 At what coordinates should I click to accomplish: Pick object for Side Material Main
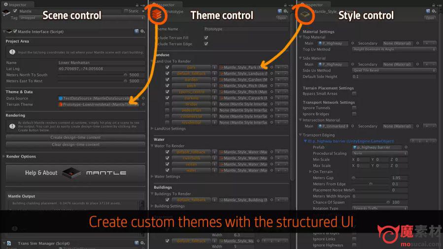[353, 64]
